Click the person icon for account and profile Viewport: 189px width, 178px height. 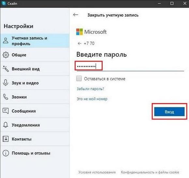6,40
